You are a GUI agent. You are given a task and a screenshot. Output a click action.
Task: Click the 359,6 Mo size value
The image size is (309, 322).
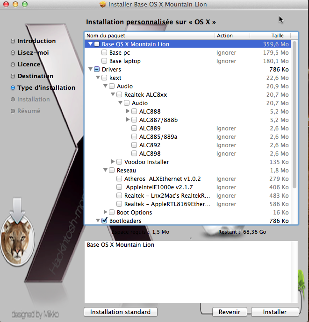276,44
